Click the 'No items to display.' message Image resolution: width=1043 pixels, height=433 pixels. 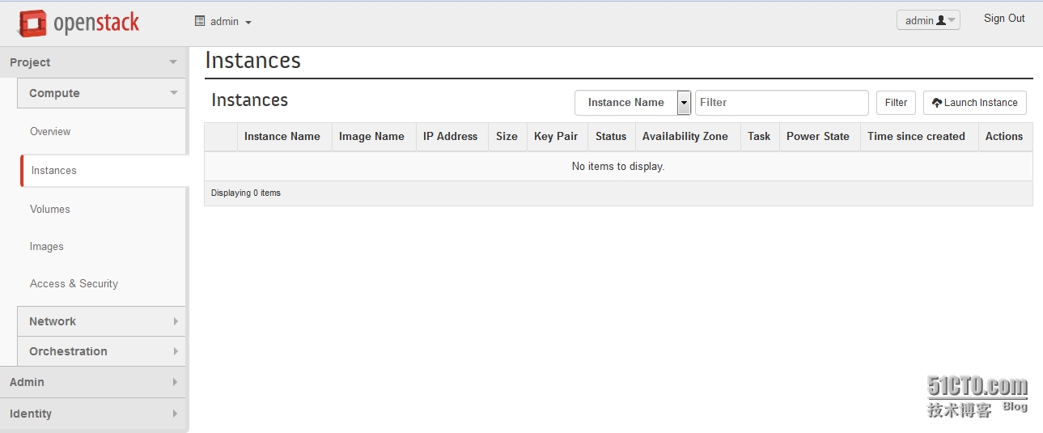tap(618, 166)
